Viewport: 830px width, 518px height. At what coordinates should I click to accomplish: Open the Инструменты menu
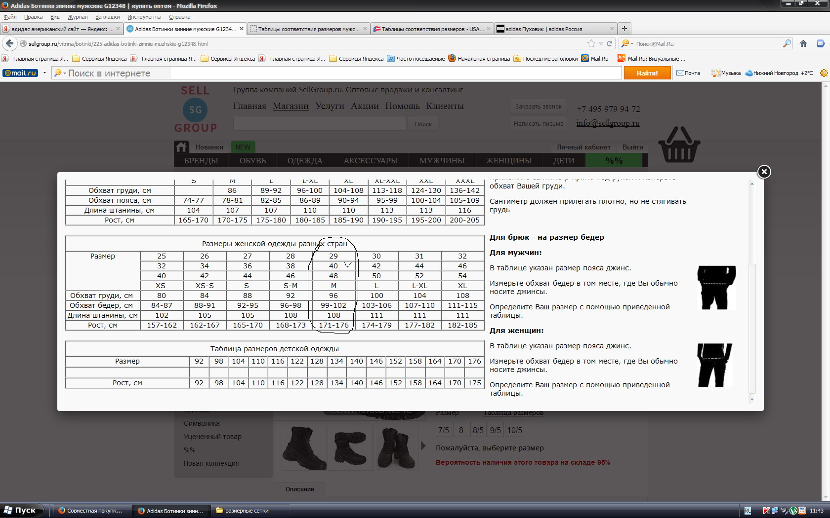point(144,17)
